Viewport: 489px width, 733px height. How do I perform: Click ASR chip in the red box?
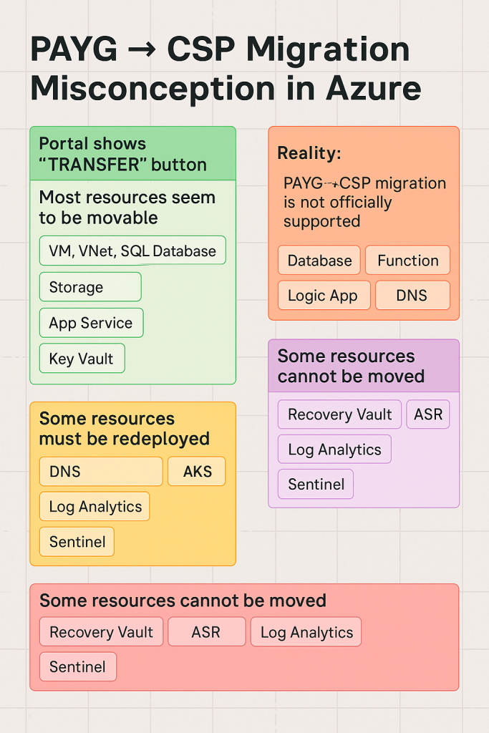[205, 632]
